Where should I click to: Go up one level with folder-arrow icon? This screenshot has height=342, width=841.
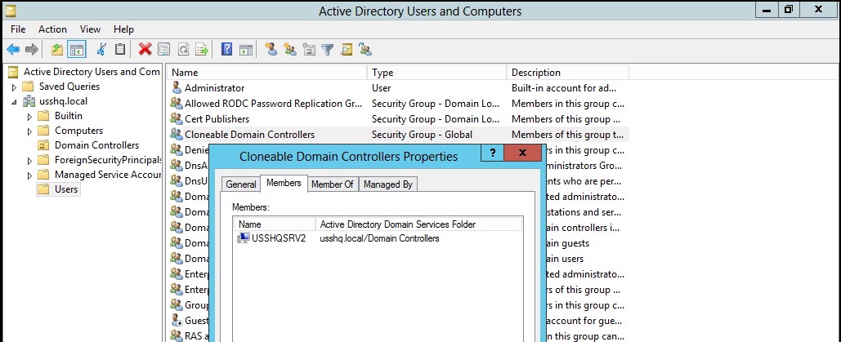57,50
